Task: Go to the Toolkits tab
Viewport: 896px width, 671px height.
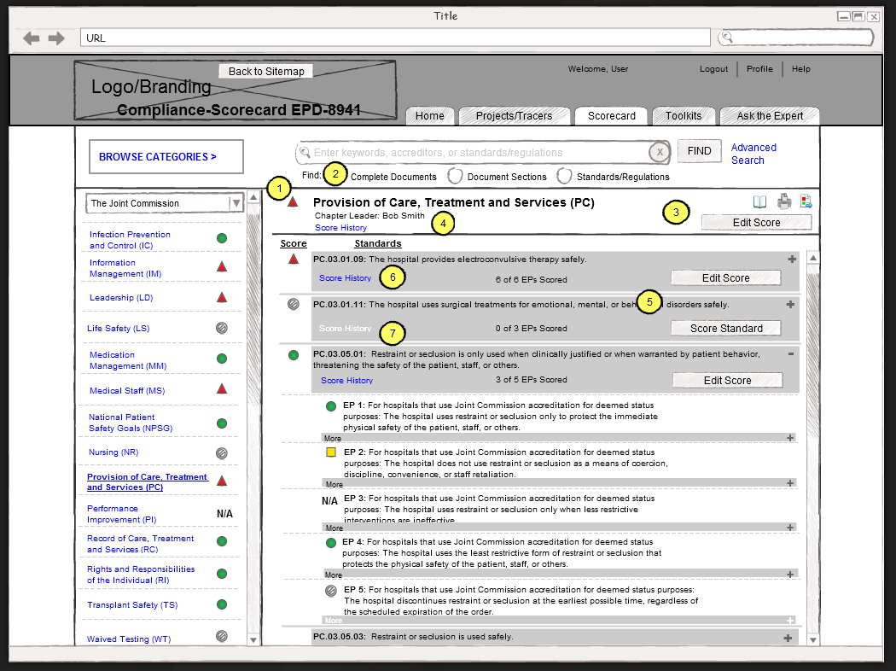Action: coord(684,116)
